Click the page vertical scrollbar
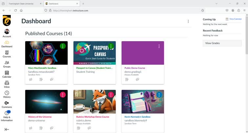Screen dimensions: 248x133 point(247,35)
